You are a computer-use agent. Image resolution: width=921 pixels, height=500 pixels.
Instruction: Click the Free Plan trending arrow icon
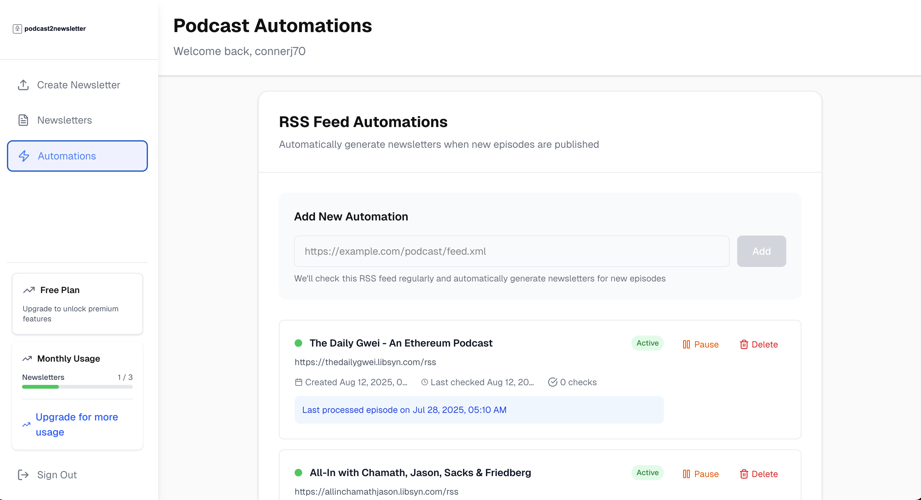click(x=29, y=290)
